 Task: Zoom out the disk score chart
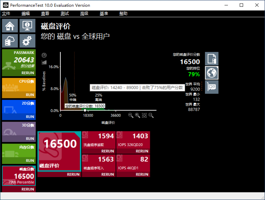click(x=131, y=115)
